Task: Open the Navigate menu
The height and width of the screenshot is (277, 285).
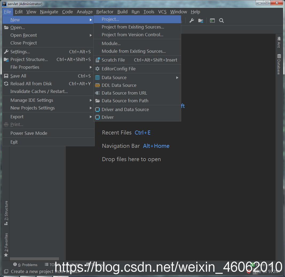Action: [49, 12]
